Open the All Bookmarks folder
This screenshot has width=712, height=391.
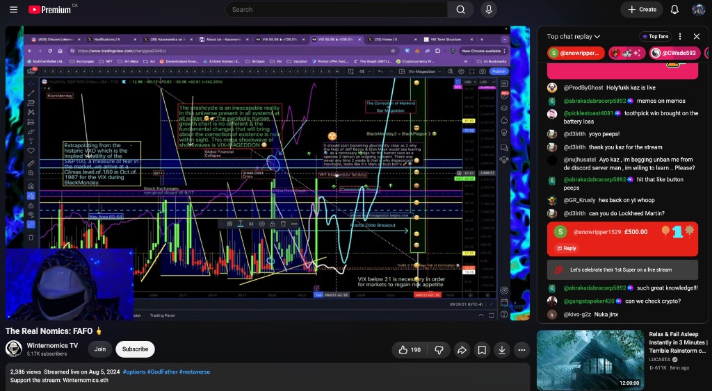(492, 61)
